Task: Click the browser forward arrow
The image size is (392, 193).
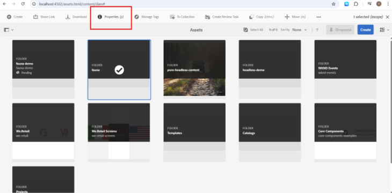Action: (13, 4)
